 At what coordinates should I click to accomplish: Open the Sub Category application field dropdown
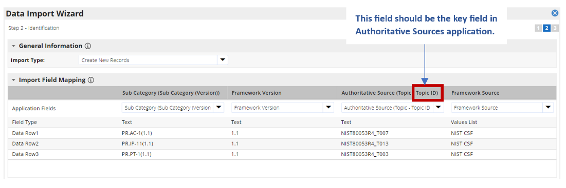click(x=219, y=108)
